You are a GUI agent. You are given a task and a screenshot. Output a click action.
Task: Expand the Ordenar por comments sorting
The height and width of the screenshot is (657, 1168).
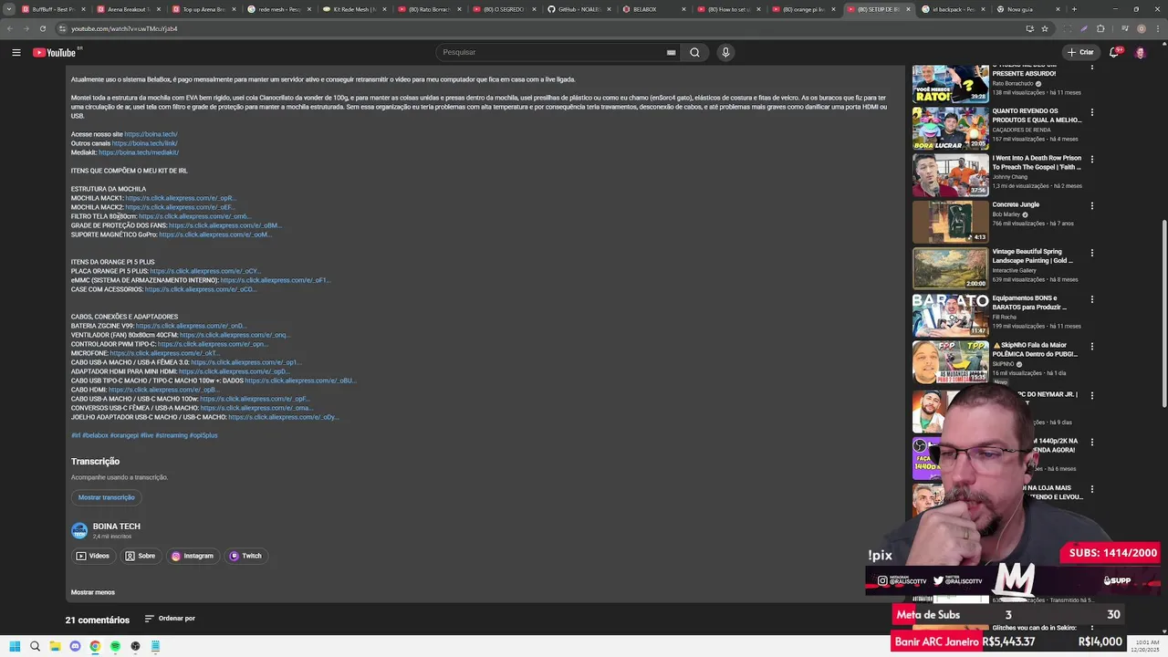coord(170,619)
